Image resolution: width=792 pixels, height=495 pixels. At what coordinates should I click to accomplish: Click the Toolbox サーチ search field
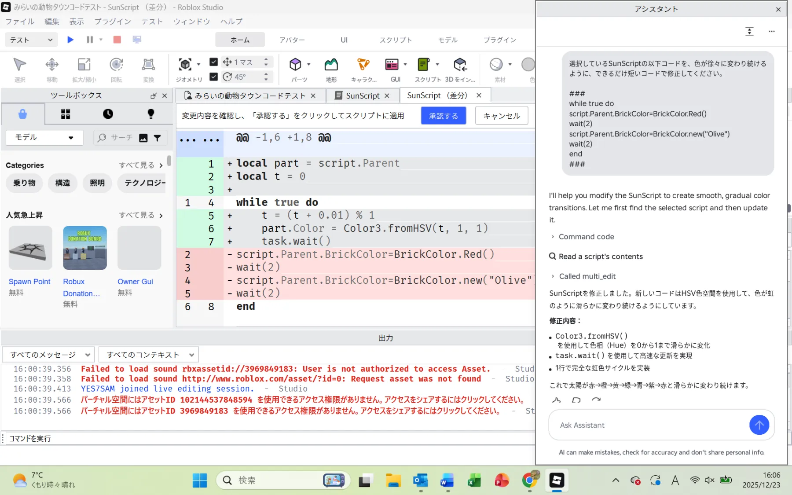(121, 138)
